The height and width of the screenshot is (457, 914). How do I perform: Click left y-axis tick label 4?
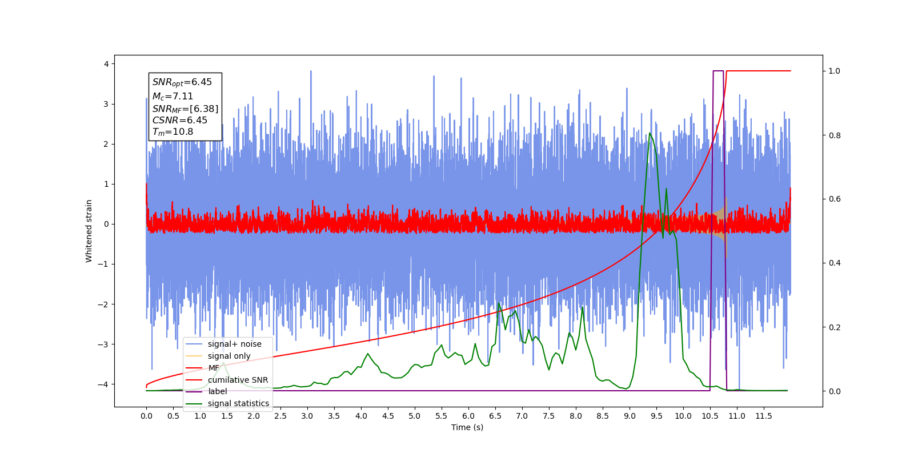(x=106, y=64)
